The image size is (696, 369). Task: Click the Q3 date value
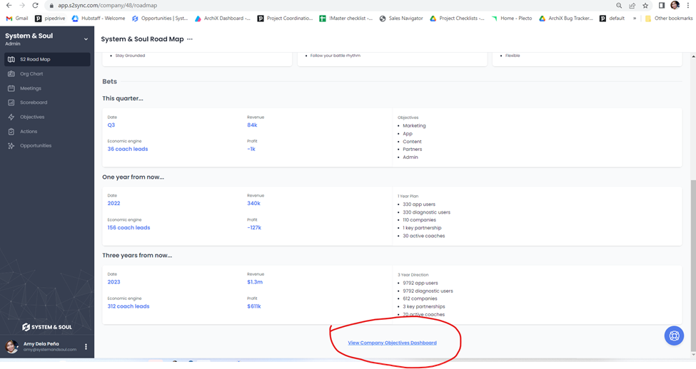111,125
